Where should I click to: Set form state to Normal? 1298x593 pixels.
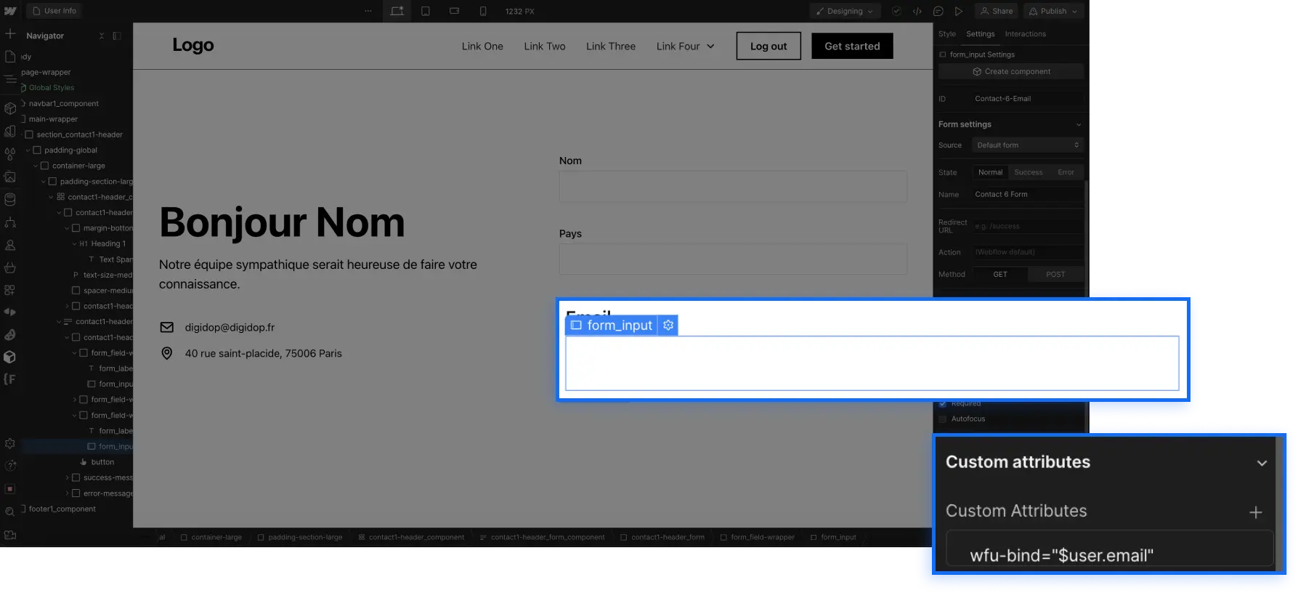[990, 172]
